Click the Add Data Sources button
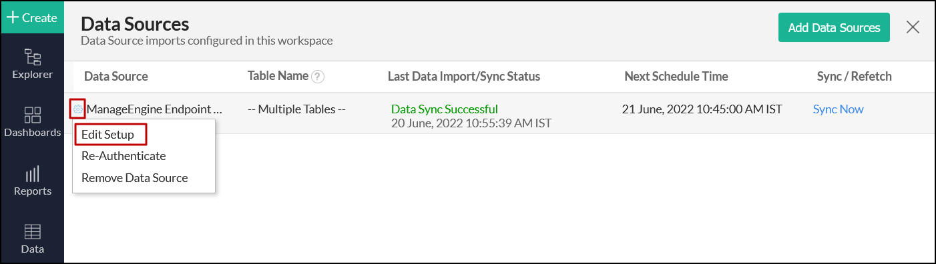936x264 pixels. point(834,27)
